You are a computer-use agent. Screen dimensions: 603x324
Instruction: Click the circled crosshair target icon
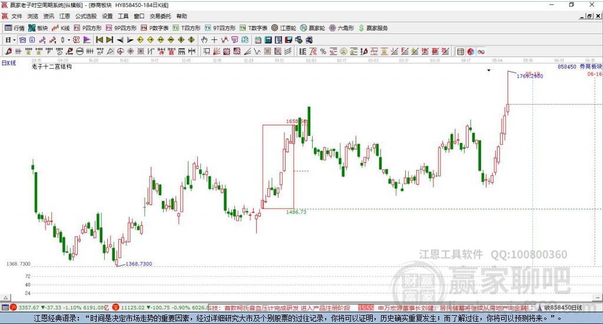coord(120,51)
